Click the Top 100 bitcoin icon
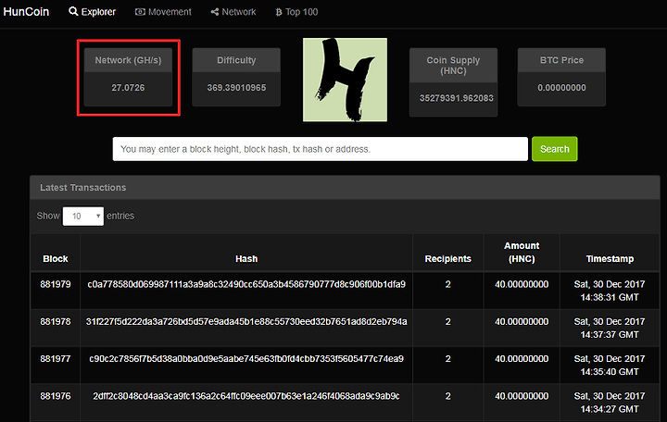 279,12
